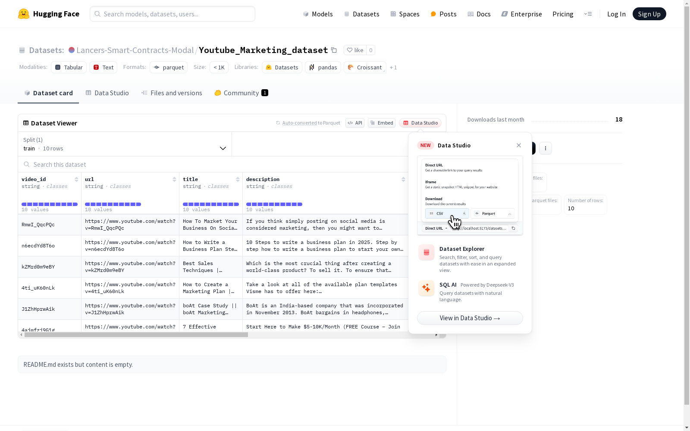This screenshot has width=690, height=431.
Task: Select the pandas library tag
Action: point(323,67)
